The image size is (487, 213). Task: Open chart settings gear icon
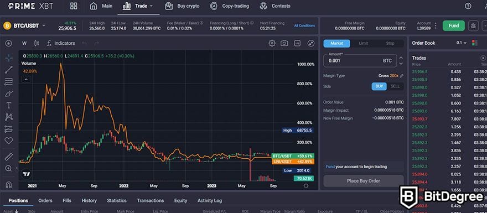[272, 44]
